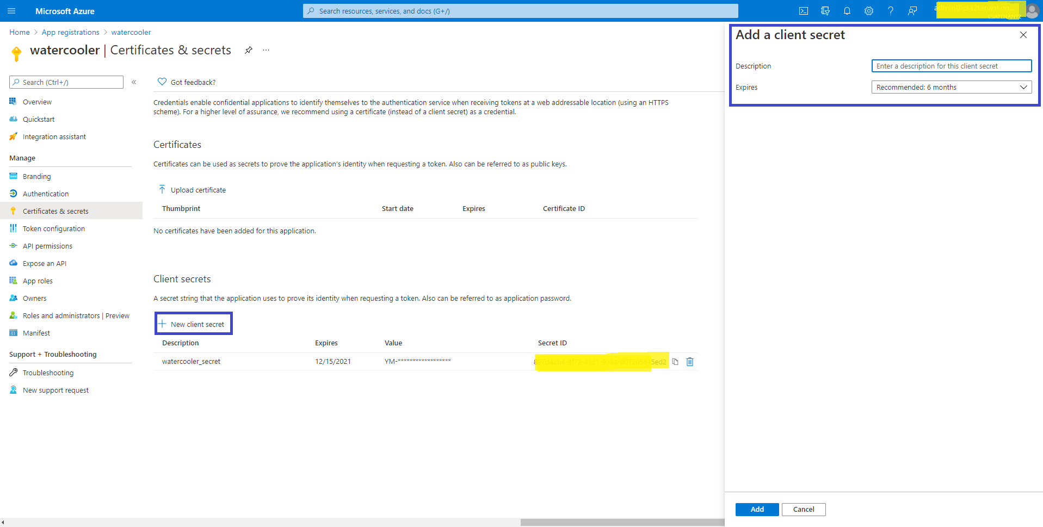Click the Start date column header

[x=398, y=208]
